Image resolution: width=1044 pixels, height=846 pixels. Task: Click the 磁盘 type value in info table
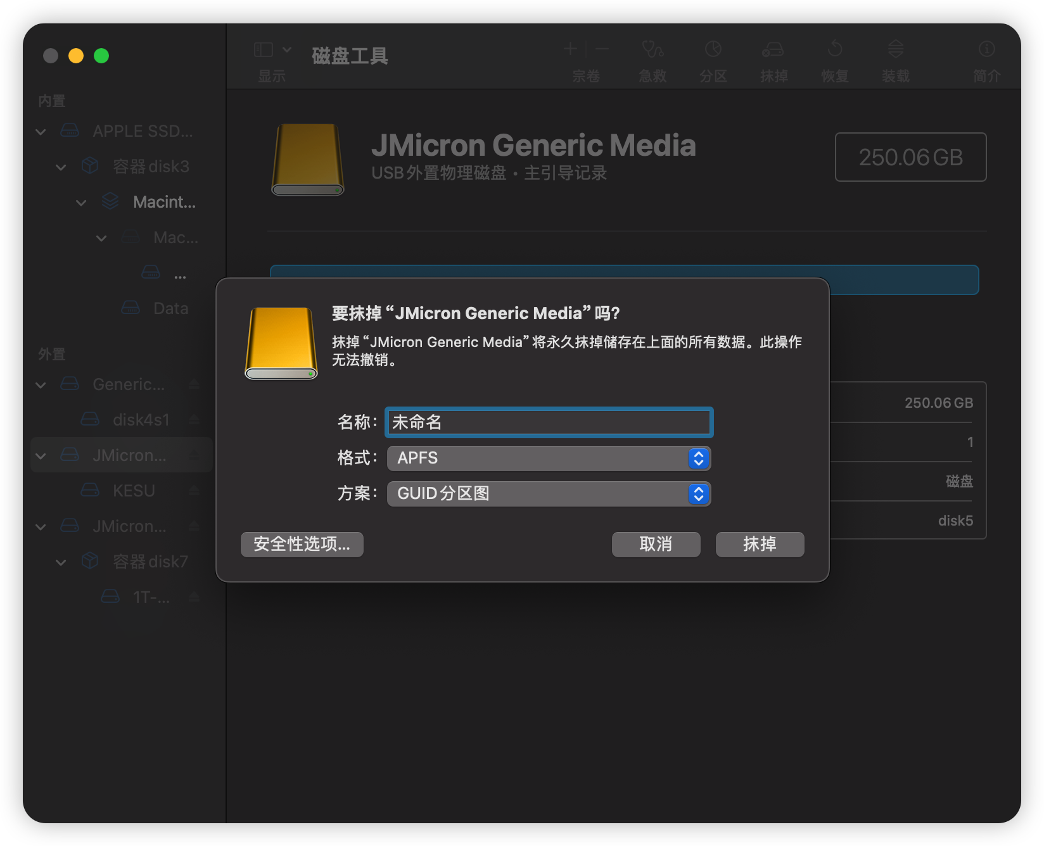coord(959,481)
